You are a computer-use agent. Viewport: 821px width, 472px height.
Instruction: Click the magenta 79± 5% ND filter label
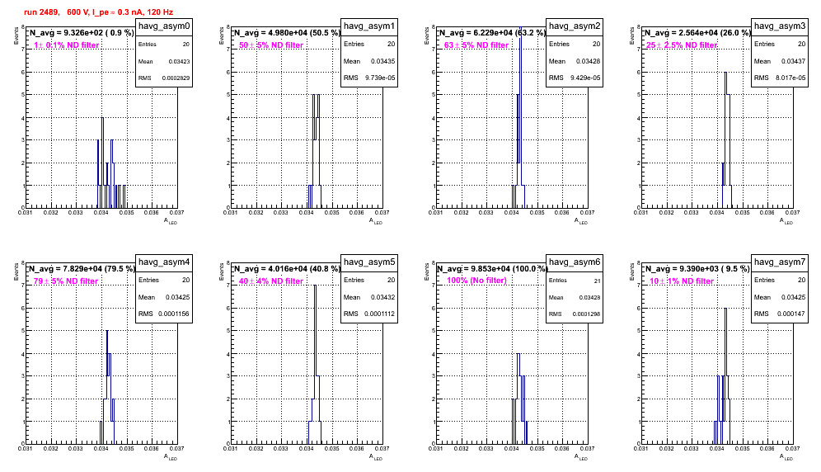tap(66, 281)
